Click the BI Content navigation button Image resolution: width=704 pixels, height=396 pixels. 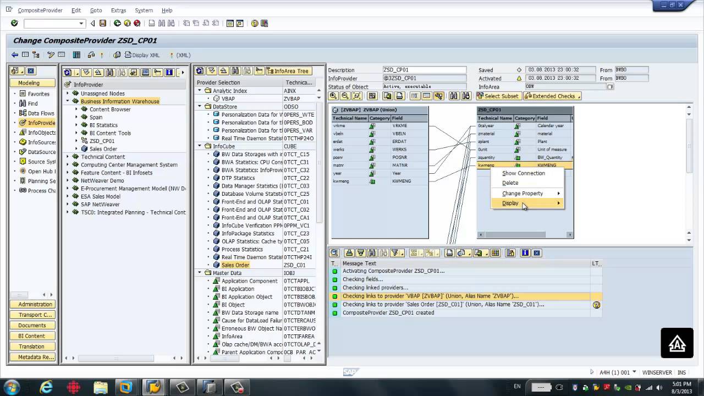[x=32, y=336]
